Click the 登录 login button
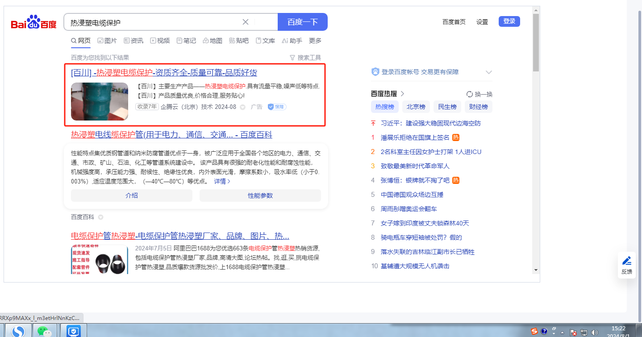 (509, 21)
